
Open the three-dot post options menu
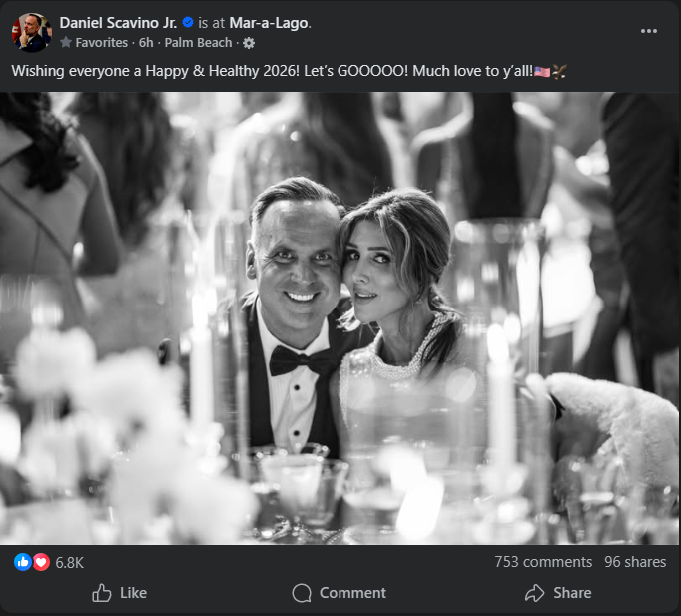649,31
